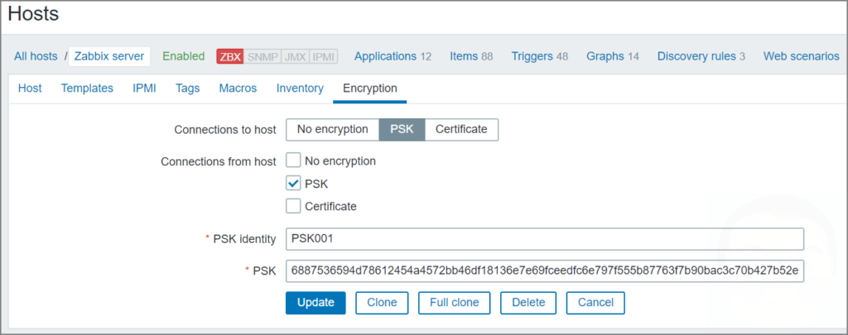The height and width of the screenshot is (335, 848).
Task: Focus the PSK key input field
Action: click(x=544, y=271)
